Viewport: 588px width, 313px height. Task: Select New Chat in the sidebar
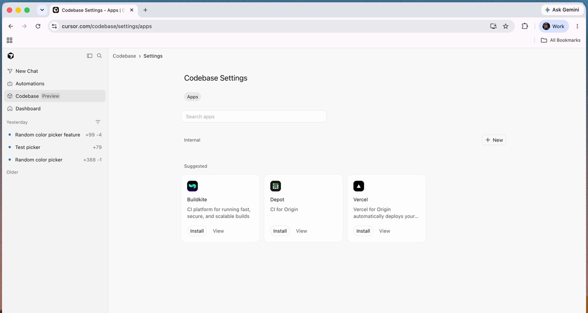(x=55, y=71)
